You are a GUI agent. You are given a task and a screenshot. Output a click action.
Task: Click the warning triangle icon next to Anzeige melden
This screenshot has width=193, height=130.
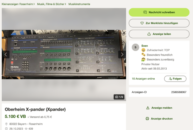click(148, 108)
